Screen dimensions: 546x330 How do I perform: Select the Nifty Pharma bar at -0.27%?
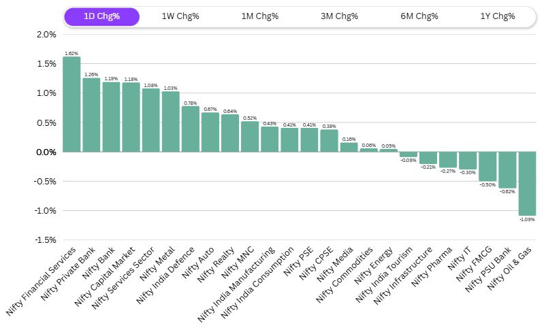coord(448,159)
